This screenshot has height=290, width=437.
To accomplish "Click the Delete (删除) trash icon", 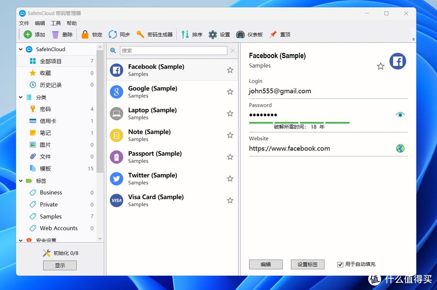I will [x=55, y=35].
